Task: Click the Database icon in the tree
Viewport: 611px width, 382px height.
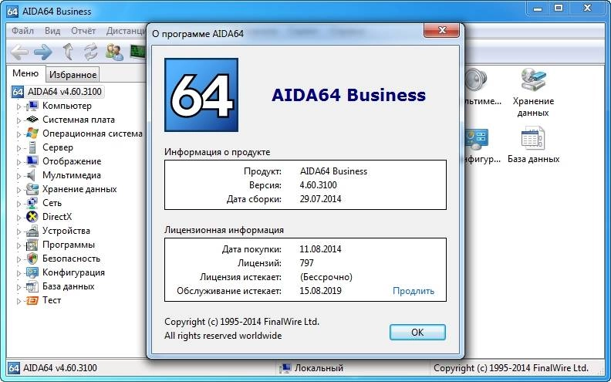Action: [x=32, y=286]
